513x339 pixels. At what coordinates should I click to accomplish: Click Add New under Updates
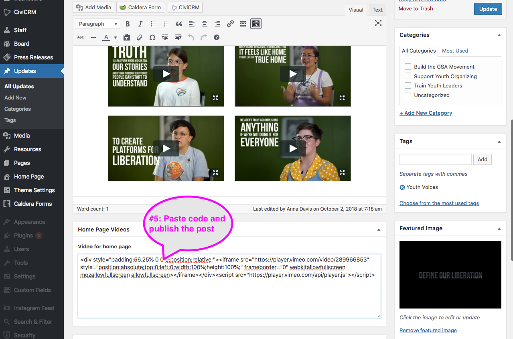(x=16, y=97)
